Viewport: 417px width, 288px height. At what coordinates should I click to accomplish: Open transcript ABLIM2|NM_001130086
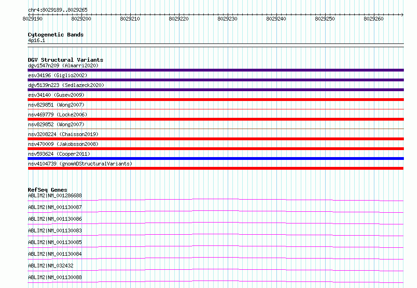click(x=55, y=219)
